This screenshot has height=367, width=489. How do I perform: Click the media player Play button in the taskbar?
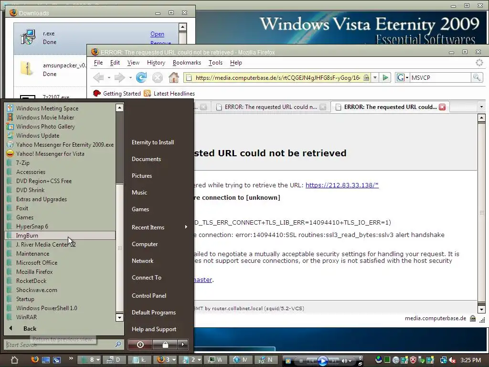click(322, 360)
